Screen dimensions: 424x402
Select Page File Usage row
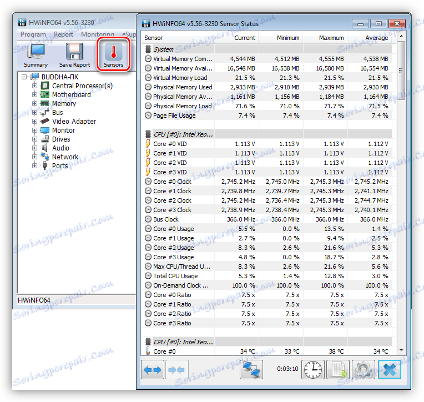pos(267,115)
